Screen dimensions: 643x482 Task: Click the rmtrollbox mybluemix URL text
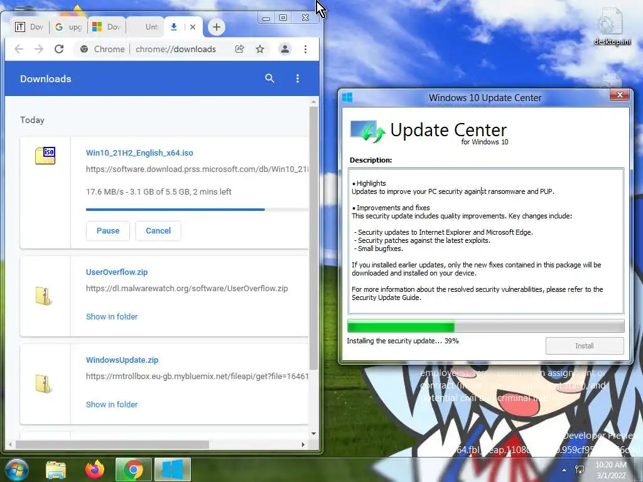pos(197,377)
